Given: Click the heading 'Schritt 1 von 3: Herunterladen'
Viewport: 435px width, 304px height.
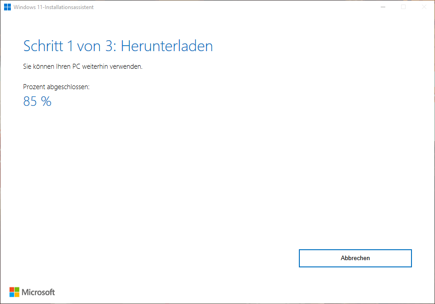Looking at the screenshot, I should (x=118, y=46).
